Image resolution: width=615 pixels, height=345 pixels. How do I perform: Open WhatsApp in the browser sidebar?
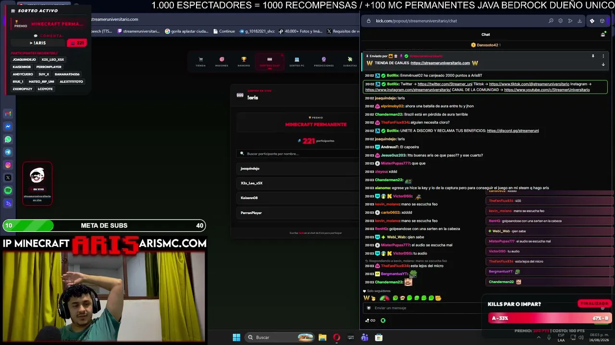coord(8,139)
